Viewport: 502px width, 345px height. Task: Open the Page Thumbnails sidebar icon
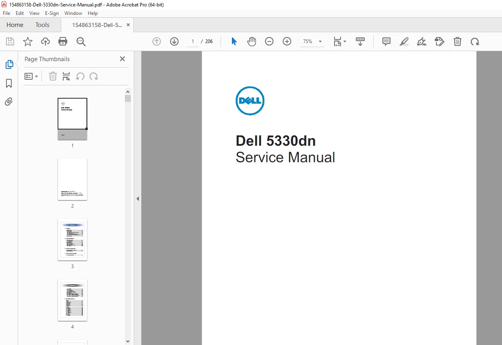(9, 64)
